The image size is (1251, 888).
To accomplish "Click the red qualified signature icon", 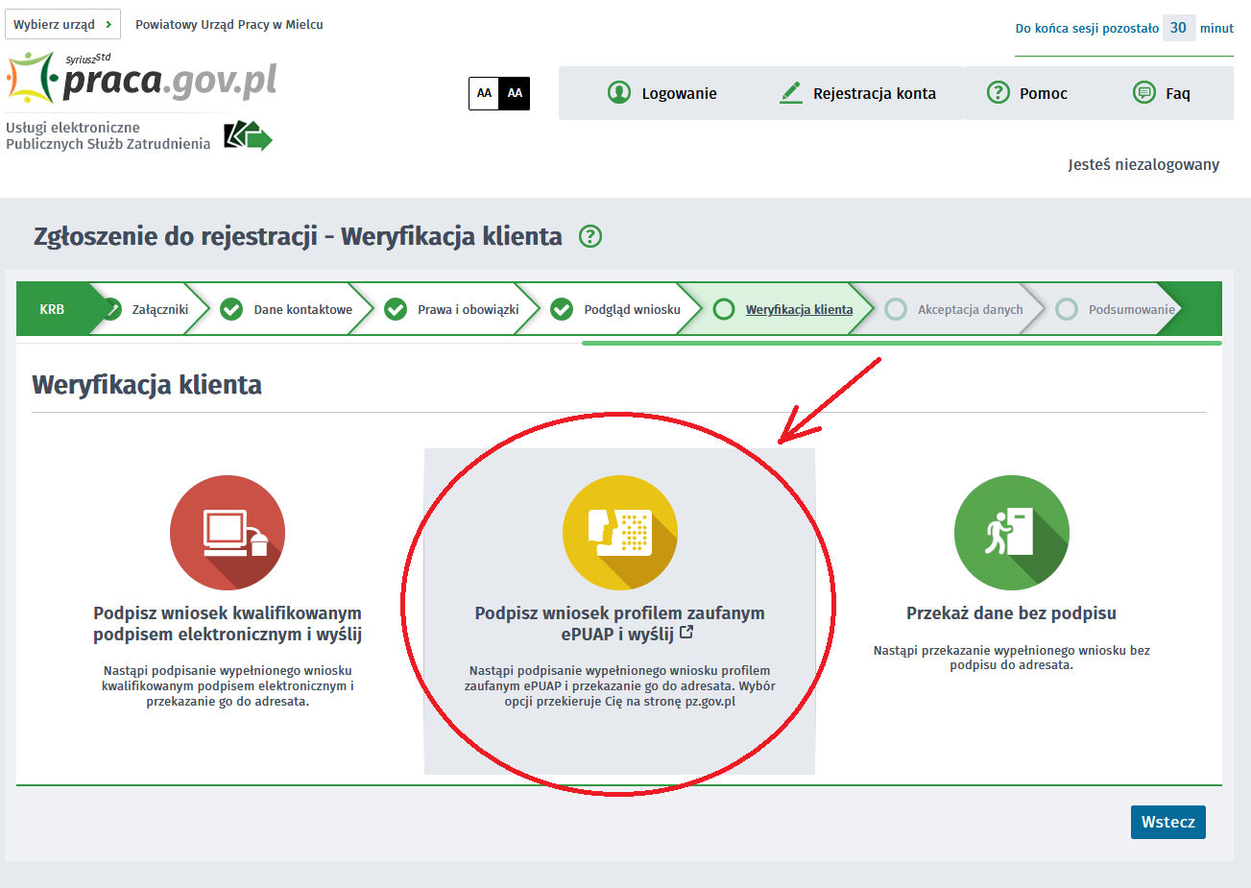I will tap(228, 533).
